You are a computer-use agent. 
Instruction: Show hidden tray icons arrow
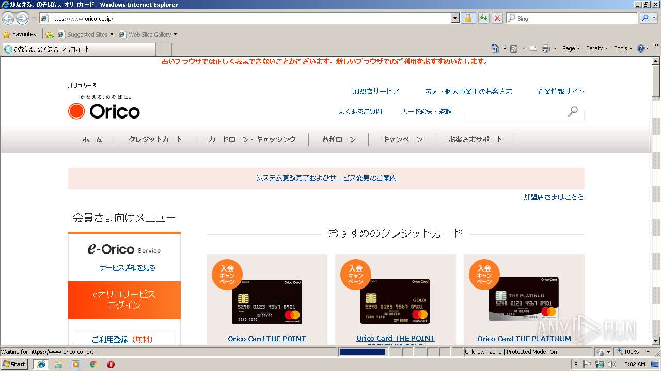(576, 364)
